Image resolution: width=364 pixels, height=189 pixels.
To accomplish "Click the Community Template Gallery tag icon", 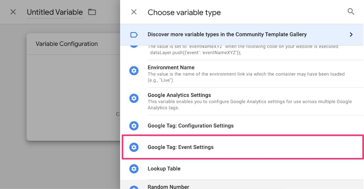I will coord(134,35).
